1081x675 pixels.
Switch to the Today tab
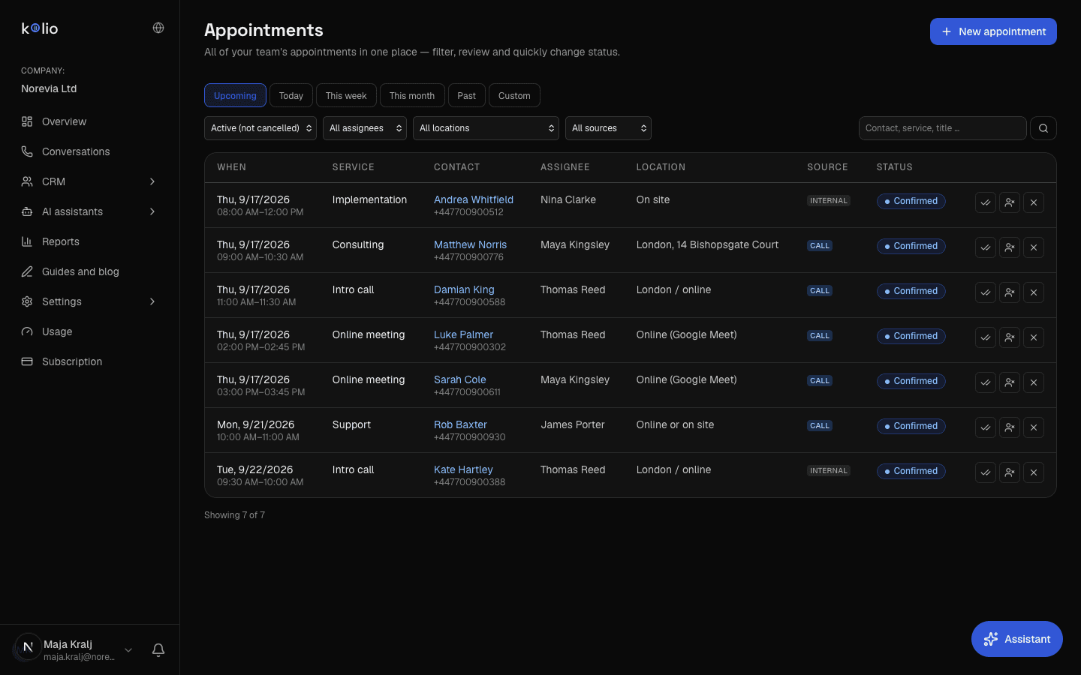click(291, 95)
